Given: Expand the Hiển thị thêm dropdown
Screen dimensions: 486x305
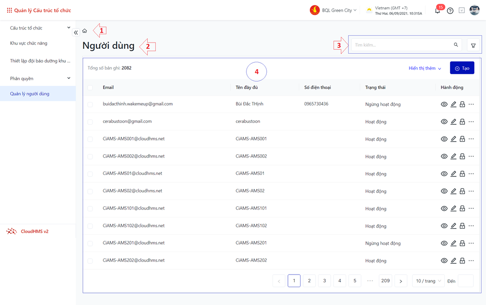Looking at the screenshot, I should pyautogui.click(x=425, y=68).
